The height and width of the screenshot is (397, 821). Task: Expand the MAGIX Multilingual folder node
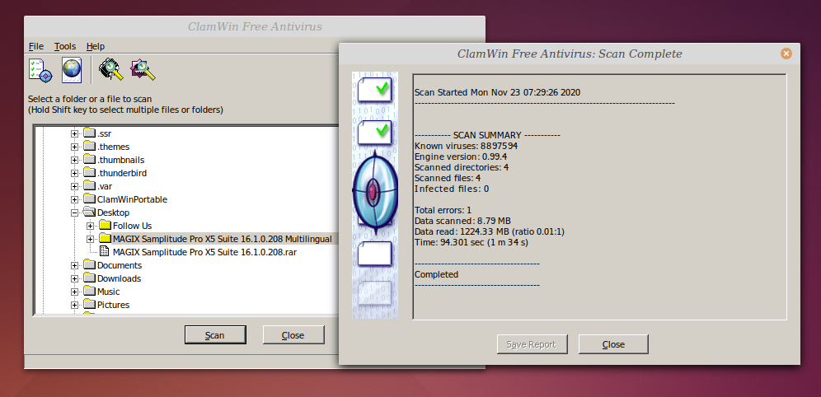pyautogui.click(x=90, y=239)
